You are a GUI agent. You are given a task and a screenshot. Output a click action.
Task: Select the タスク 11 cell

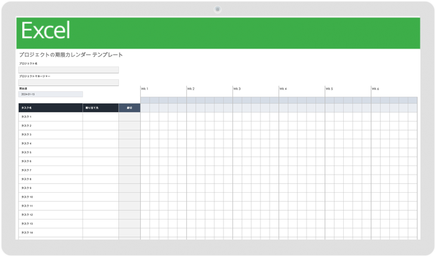click(50, 206)
